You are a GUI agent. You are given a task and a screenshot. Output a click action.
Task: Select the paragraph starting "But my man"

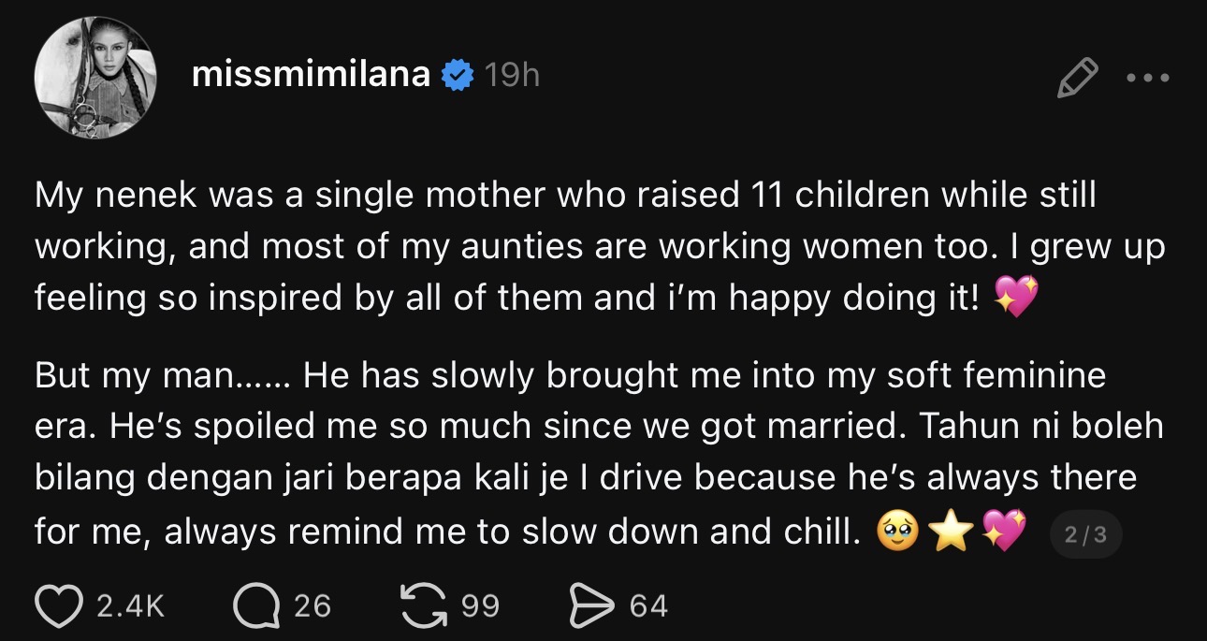tap(600, 454)
